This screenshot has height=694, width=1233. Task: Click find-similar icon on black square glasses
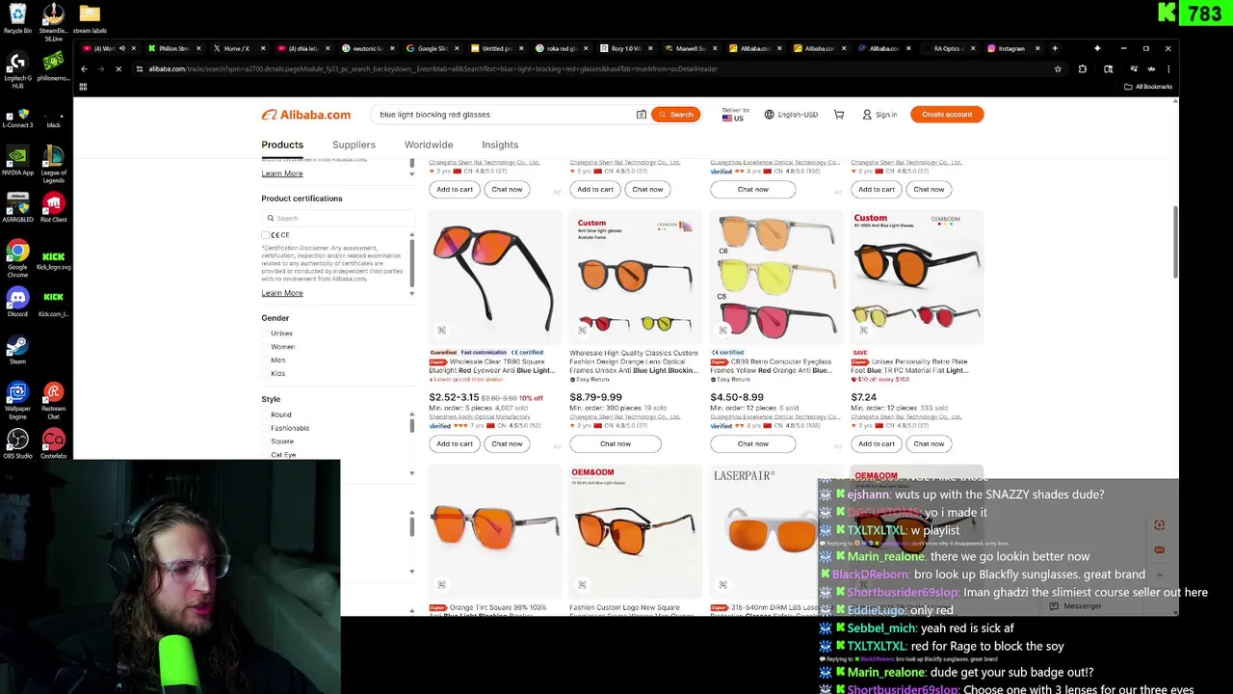coord(441,331)
